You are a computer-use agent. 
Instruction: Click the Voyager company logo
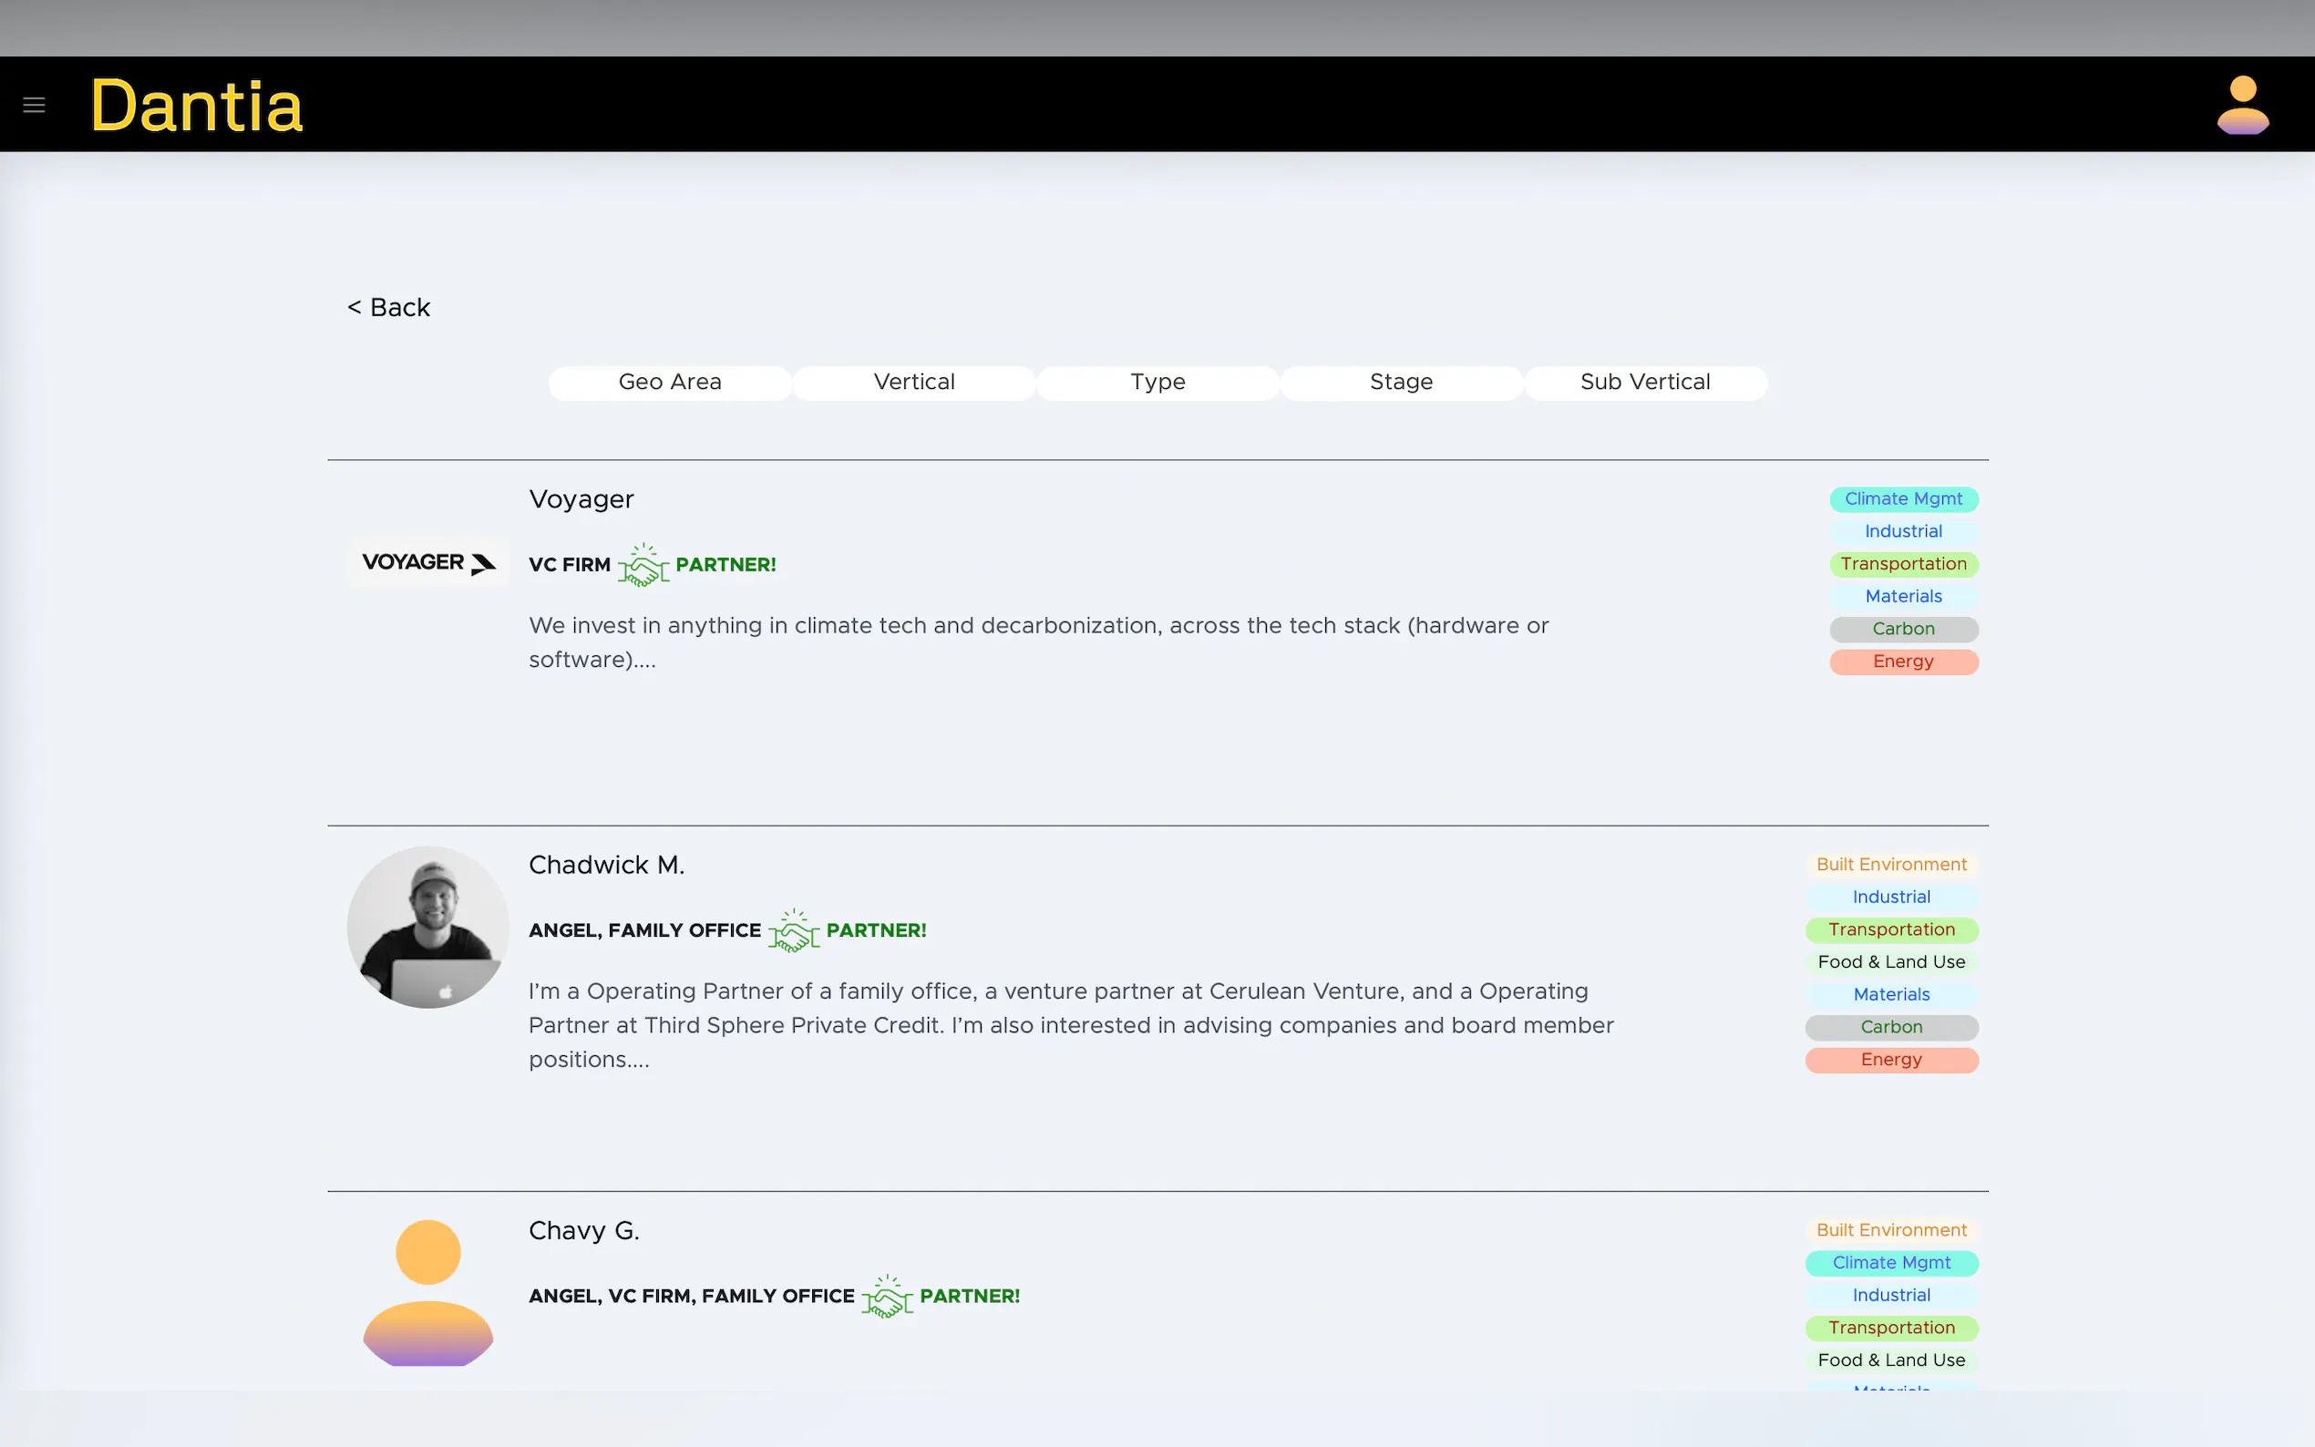(x=427, y=563)
